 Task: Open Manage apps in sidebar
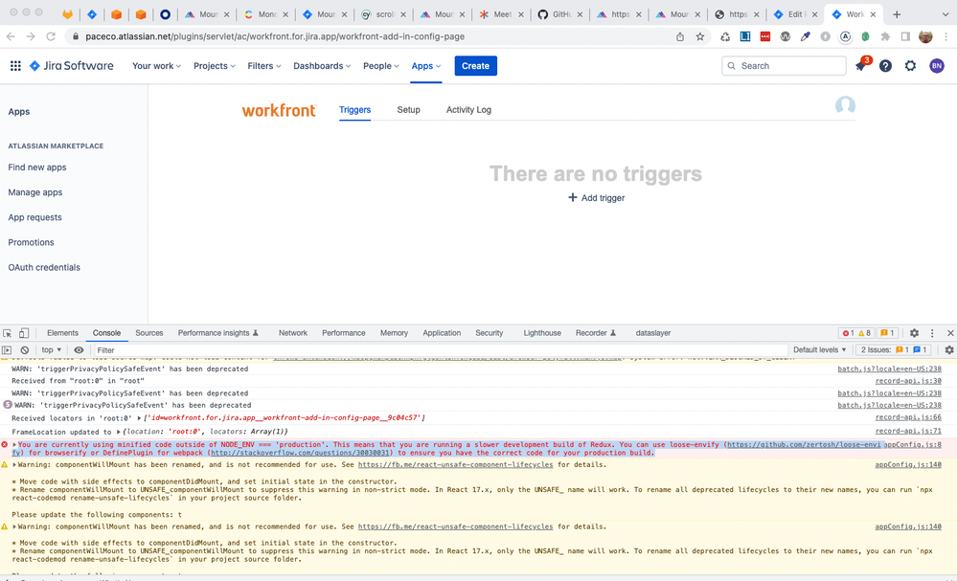[35, 192]
